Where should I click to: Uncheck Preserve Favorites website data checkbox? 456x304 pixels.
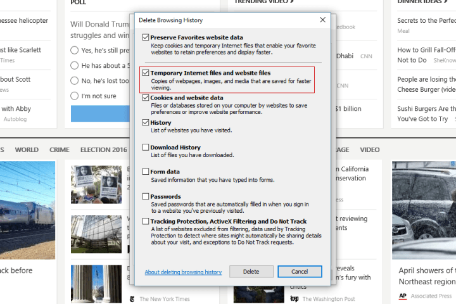click(x=146, y=37)
